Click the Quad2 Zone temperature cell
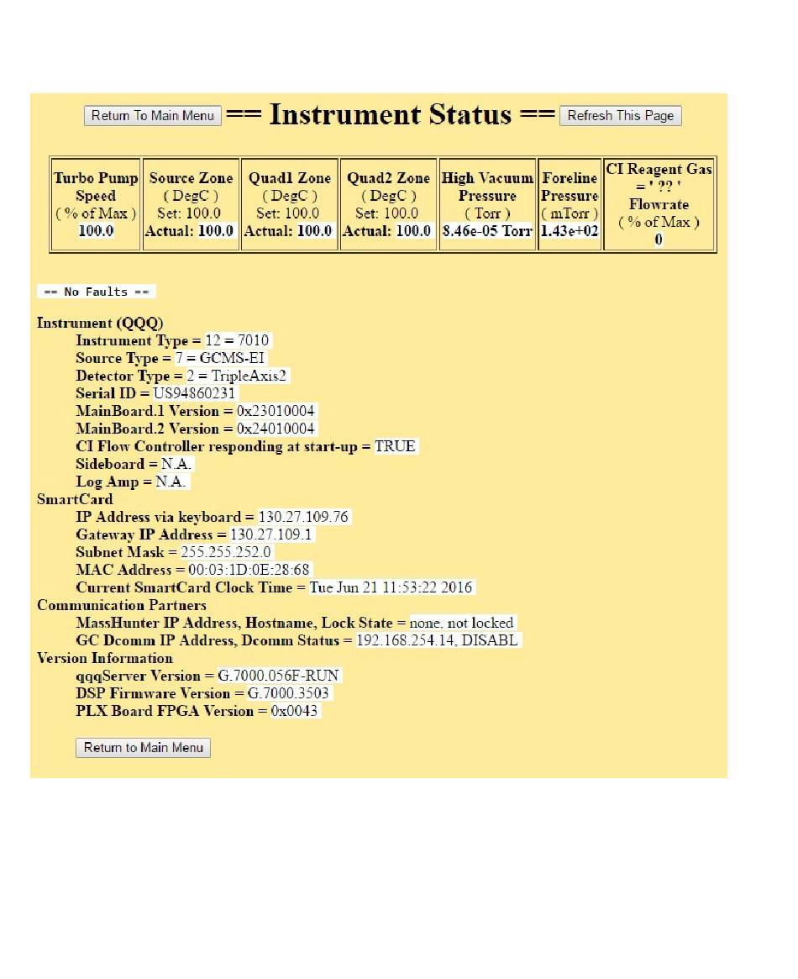The height and width of the screenshot is (979, 798). pyautogui.click(x=387, y=204)
